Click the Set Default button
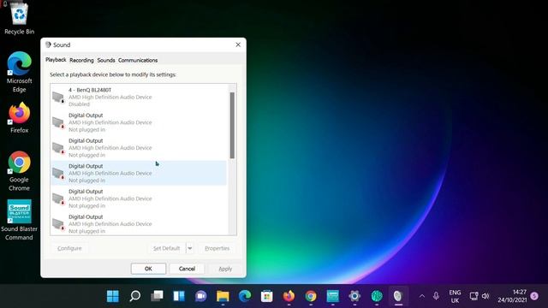Image resolution: width=548 pixels, height=308 pixels. click(166, 248)
